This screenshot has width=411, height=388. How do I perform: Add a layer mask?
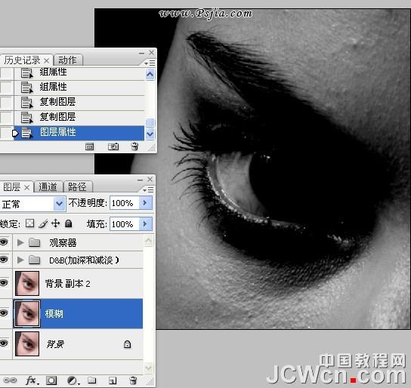point(51,380)
